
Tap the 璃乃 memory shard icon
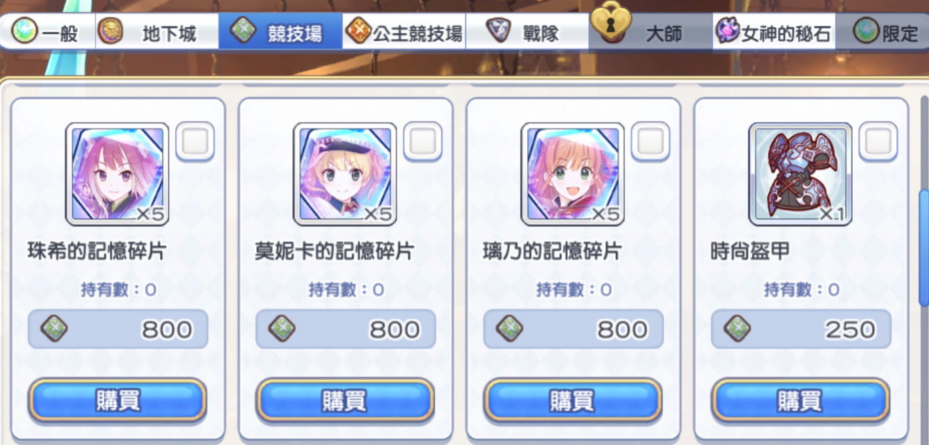click(x=573, y=174)
